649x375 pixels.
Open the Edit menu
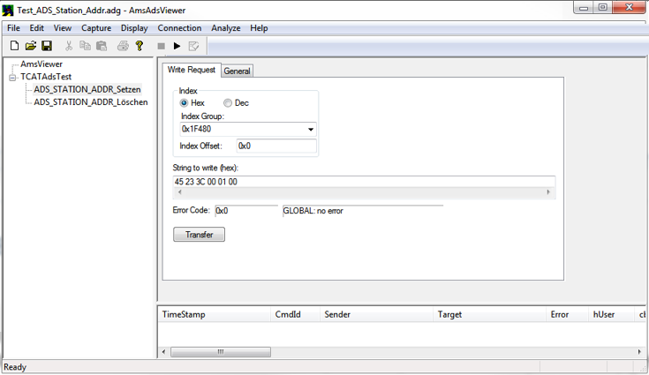coord(36,28)
